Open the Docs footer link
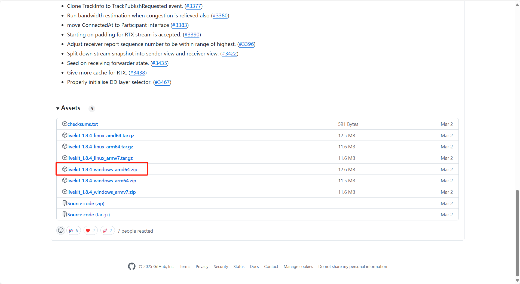The height and width of the screenshot is (284, 520). coord(254,267)
